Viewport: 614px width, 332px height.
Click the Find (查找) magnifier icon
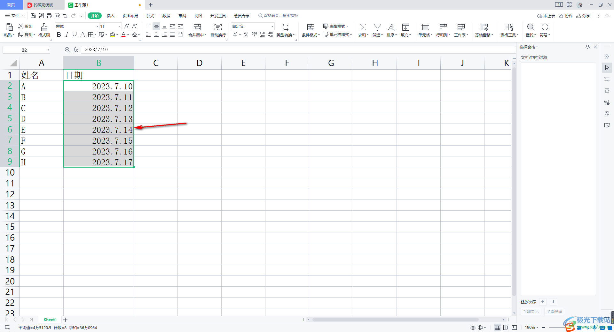(531, 27)
